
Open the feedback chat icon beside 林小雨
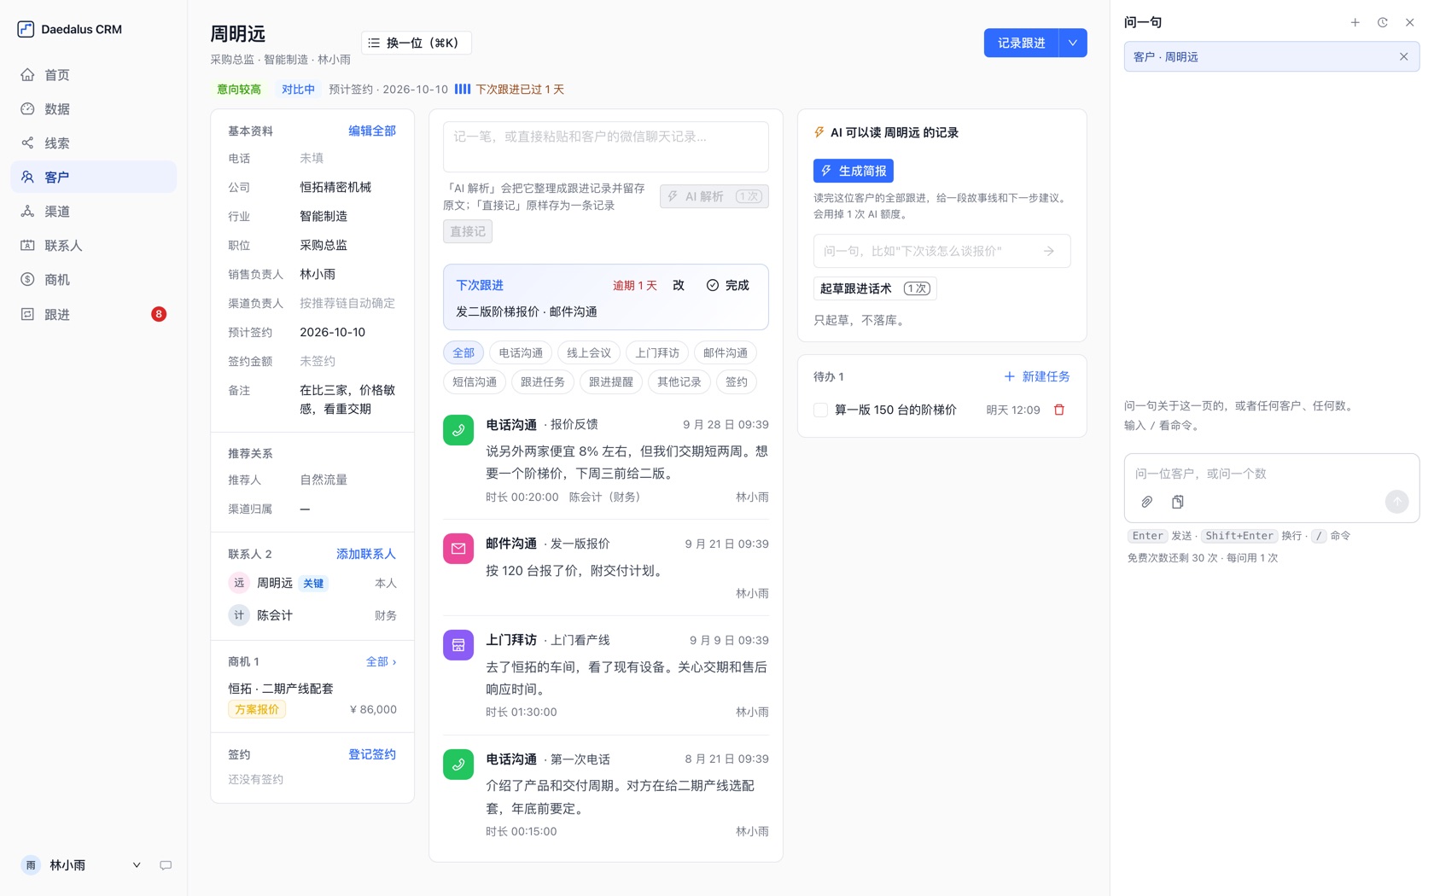click(x=166, y=865)
